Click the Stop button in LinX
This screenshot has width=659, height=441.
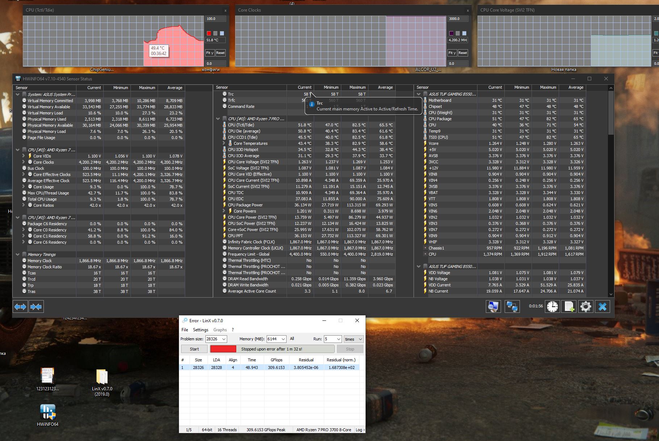[350, 349]
